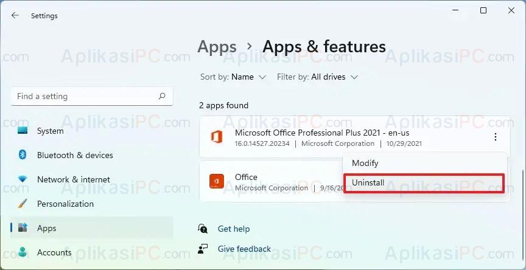Choose Uninstall from the context menu
This screenshot has width=526, height=270.
click(x=424, y=183)
